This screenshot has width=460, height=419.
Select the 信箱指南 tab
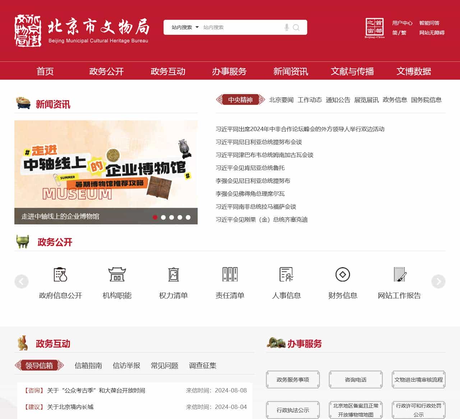point(88,366)
